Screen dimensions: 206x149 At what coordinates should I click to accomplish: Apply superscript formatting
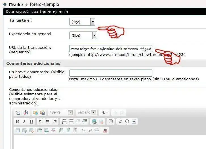point(90,130)
